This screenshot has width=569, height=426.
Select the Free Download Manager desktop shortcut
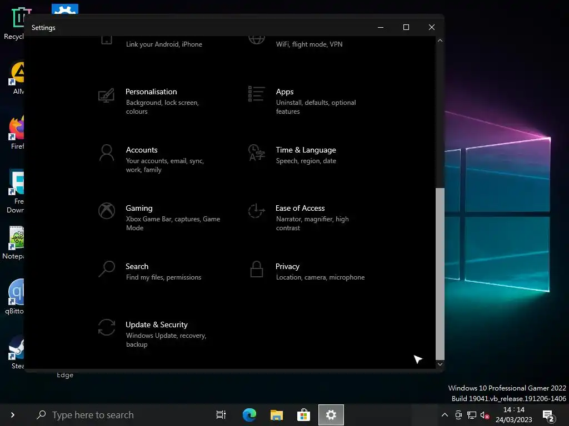click(x=16, y=191)
